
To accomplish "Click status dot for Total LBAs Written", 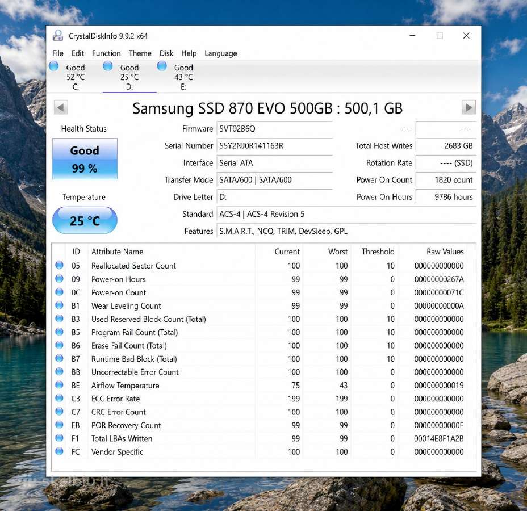I will coord(59,438).
